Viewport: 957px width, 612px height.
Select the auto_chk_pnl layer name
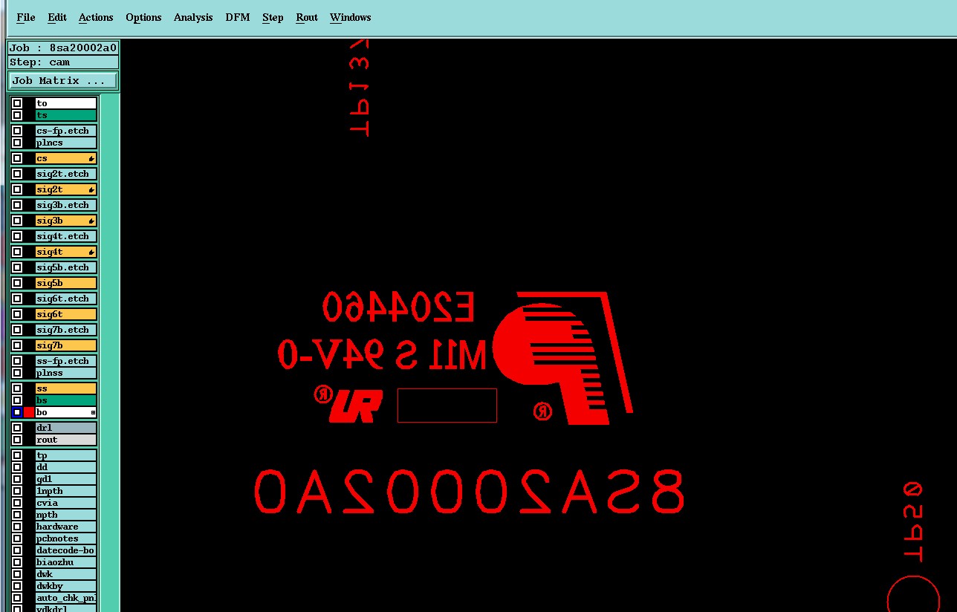coord(66,598)
